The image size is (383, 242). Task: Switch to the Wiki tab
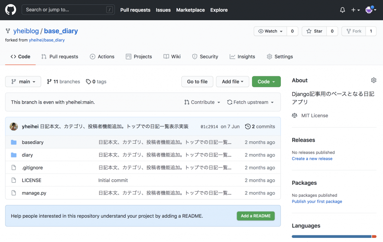(172, 56)
